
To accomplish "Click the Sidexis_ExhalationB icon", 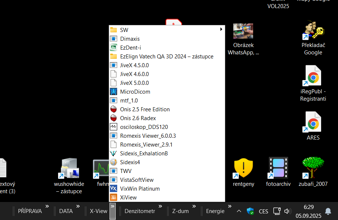I will click(x=114, y=154).
